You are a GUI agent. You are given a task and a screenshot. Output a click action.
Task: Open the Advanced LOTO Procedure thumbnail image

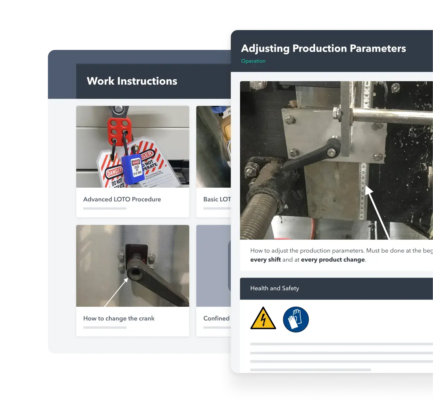coord(133,147)
